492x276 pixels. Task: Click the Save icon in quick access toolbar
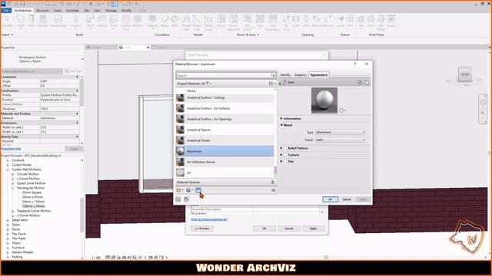(22, 4)
